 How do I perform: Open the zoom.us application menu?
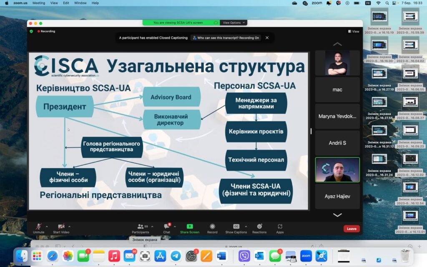click(20, 3)
